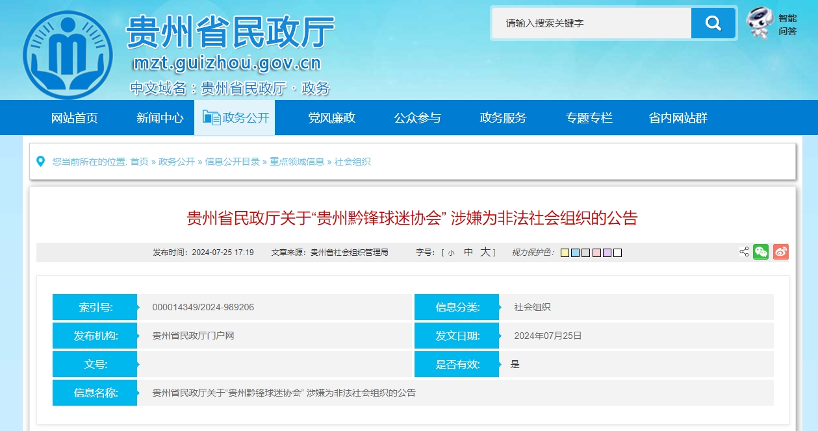Set font size to 大 (large)
Image resolution: width=818 pixels, height=431 pixels.
485,252
